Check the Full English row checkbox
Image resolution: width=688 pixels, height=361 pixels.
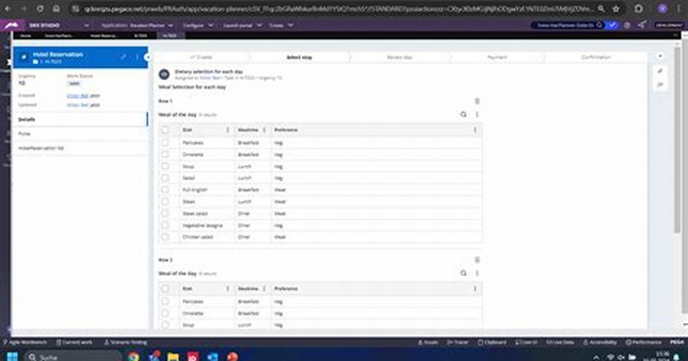point(165,190)
